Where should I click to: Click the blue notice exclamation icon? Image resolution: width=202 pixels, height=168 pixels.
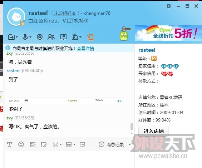coord(8,48)
